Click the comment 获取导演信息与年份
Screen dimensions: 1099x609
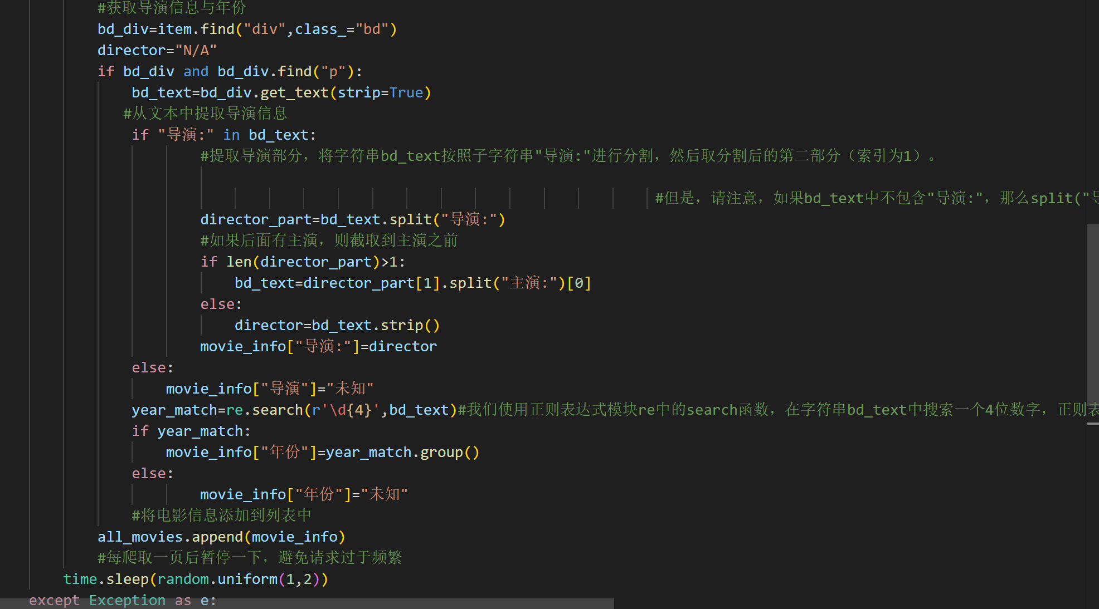[173, 8]
